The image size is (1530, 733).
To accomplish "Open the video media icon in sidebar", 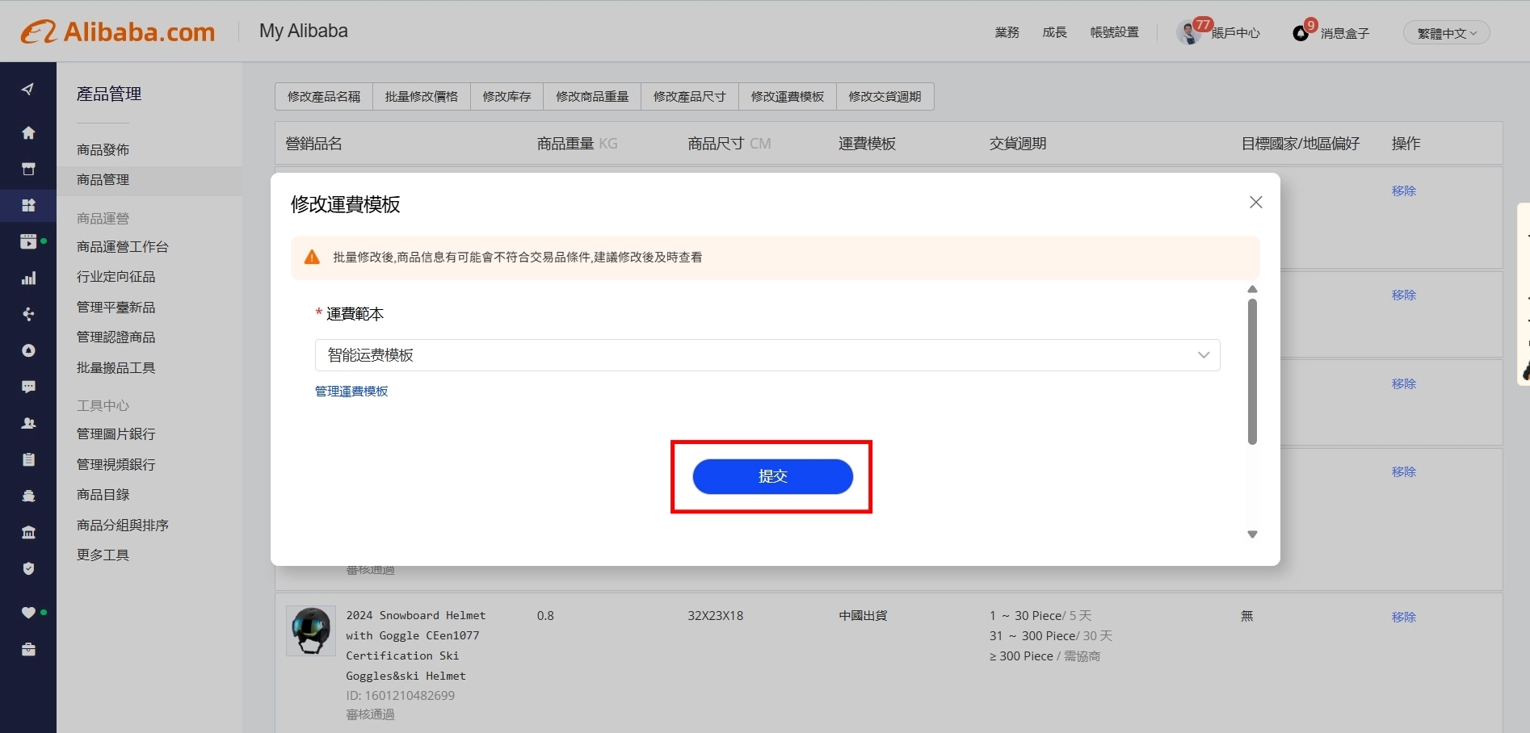I will 28,241.
